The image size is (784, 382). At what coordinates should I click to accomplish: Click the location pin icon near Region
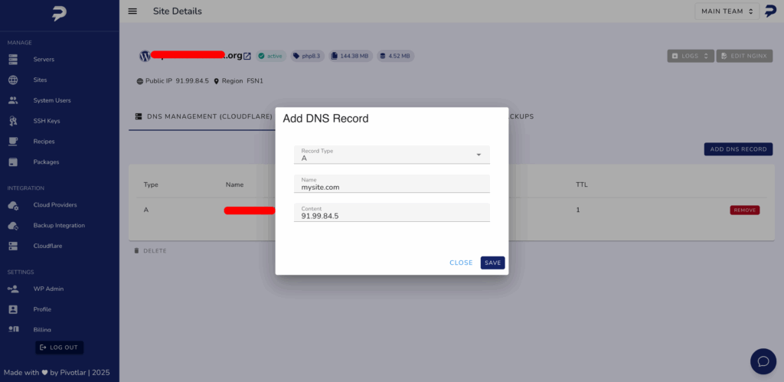217,81
